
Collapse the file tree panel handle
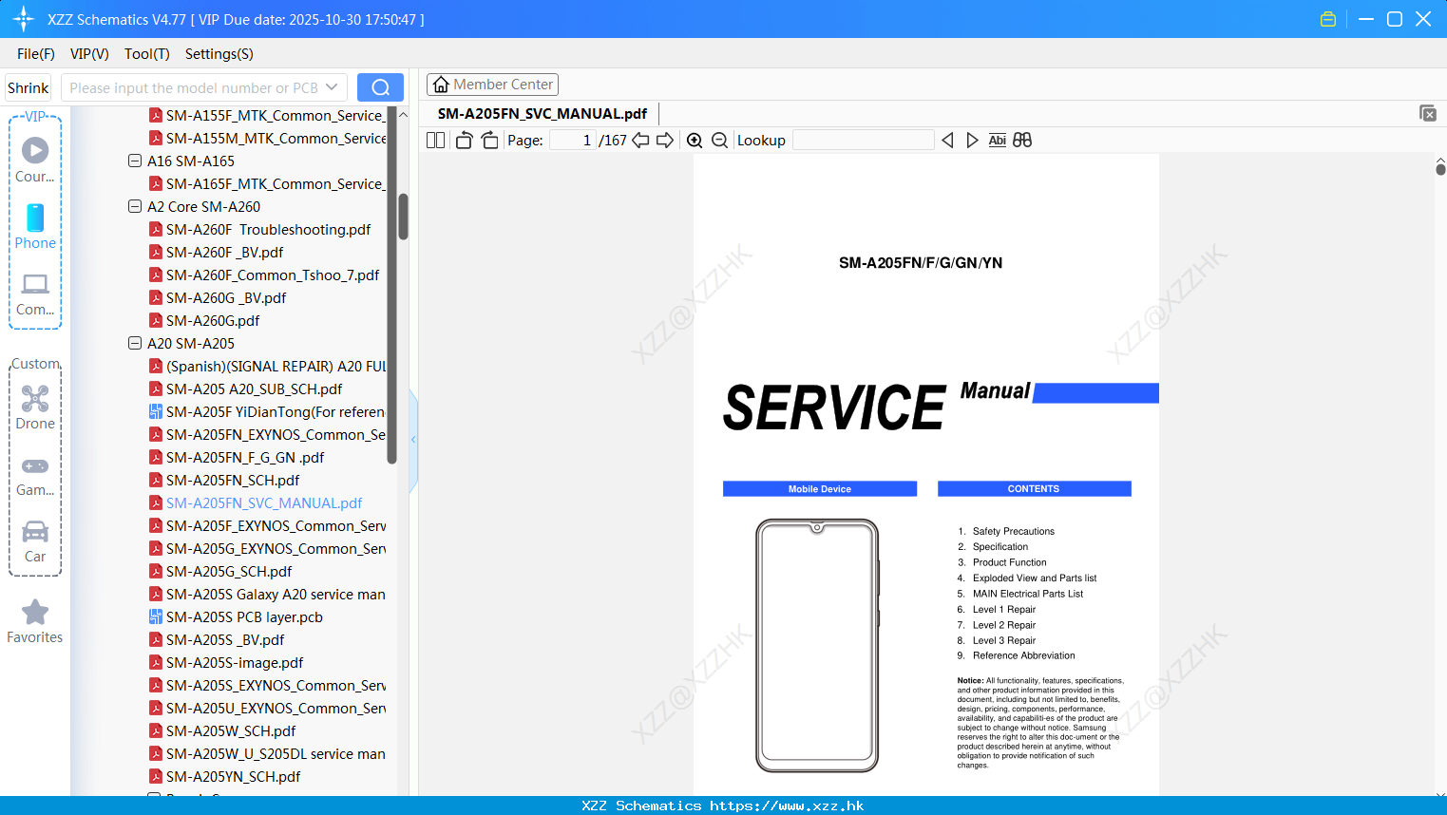pyautogui.click(x=413, y=440)
